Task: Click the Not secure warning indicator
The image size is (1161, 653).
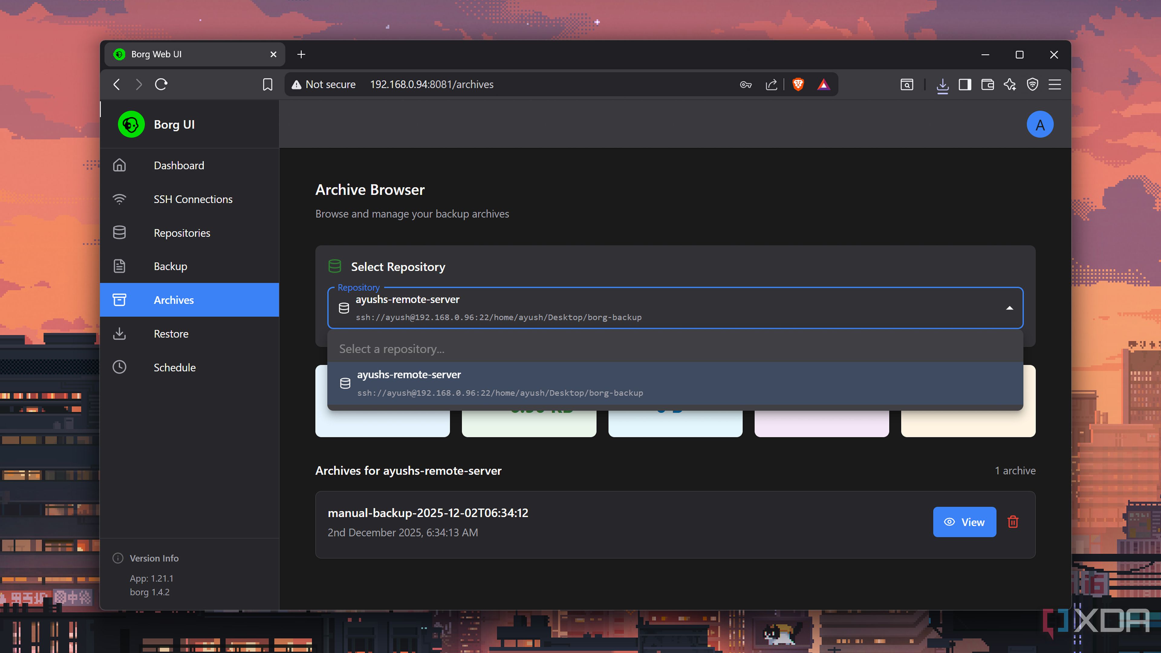Action: [x=323, y=84]
